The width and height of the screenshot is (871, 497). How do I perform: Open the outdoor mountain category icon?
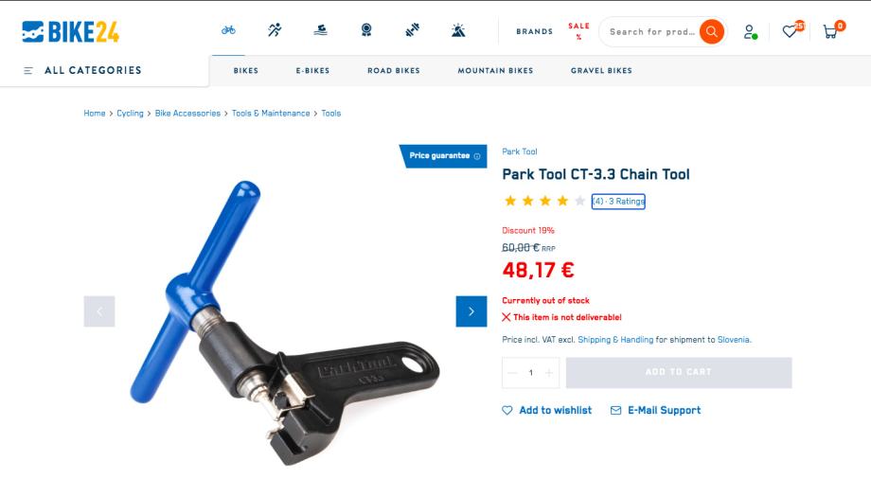(x=458, y=30)
